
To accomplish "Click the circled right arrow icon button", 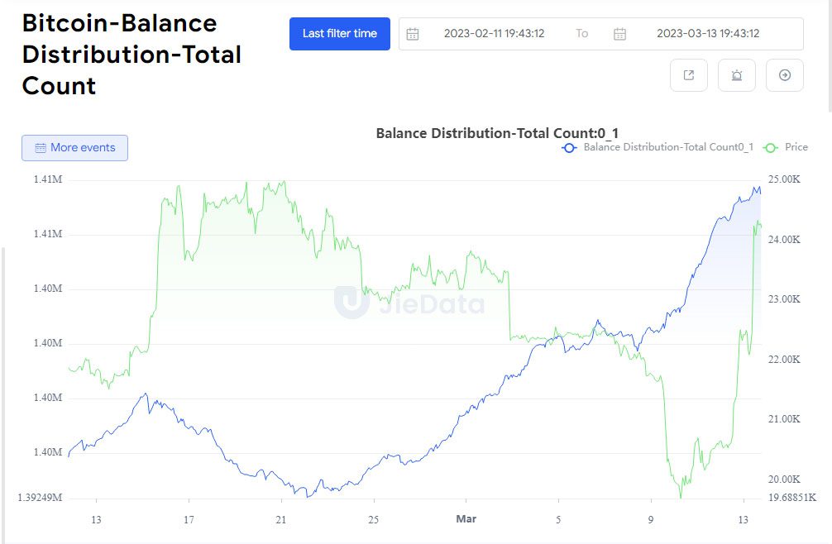I will 785,75.
